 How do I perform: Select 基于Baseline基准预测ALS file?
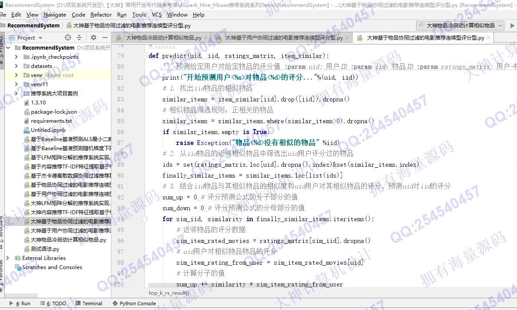coord(71,139)
